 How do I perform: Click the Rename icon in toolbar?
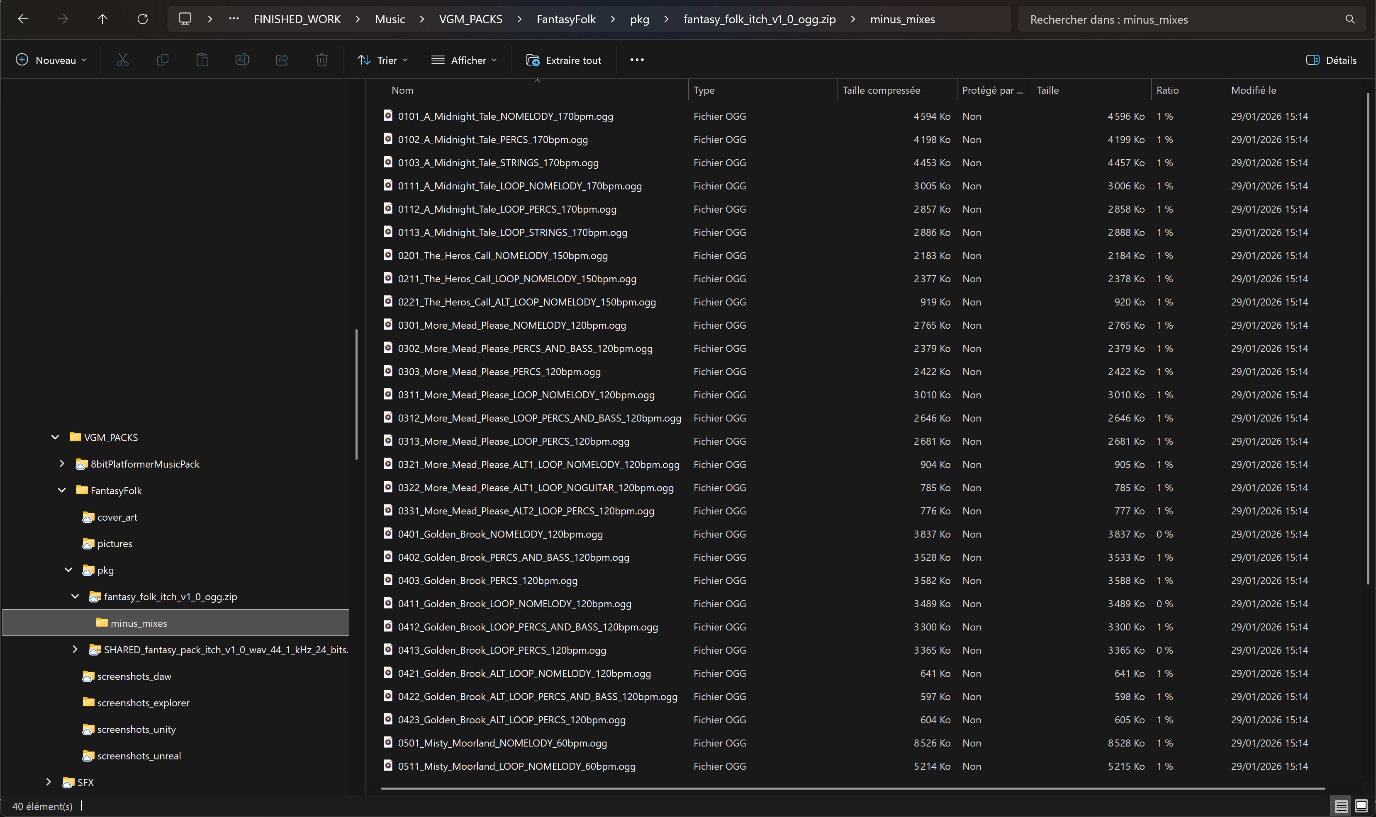242,60
